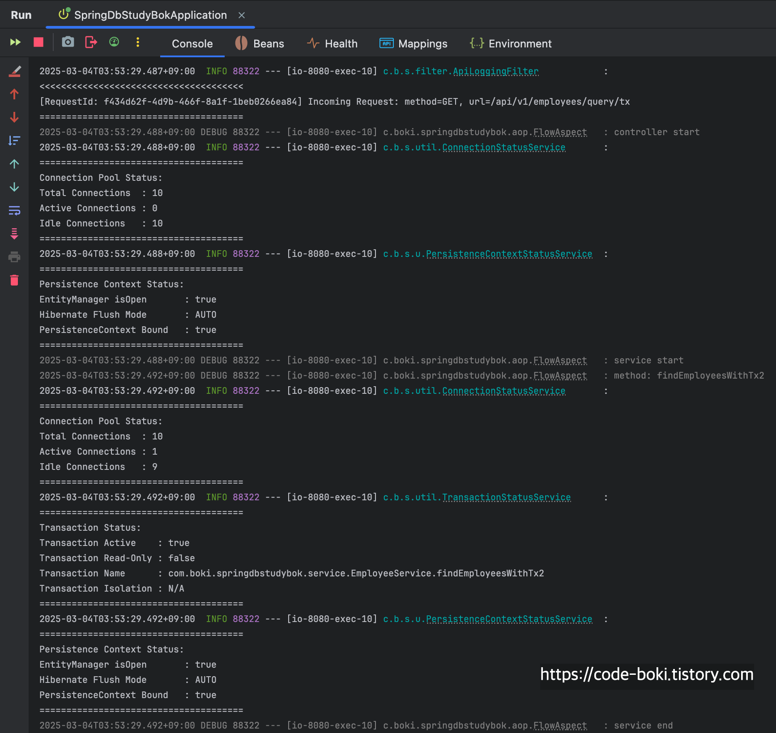Click the red down arrow icon
The height and width of the screenshot is (733, 776).
click(14, 117)
